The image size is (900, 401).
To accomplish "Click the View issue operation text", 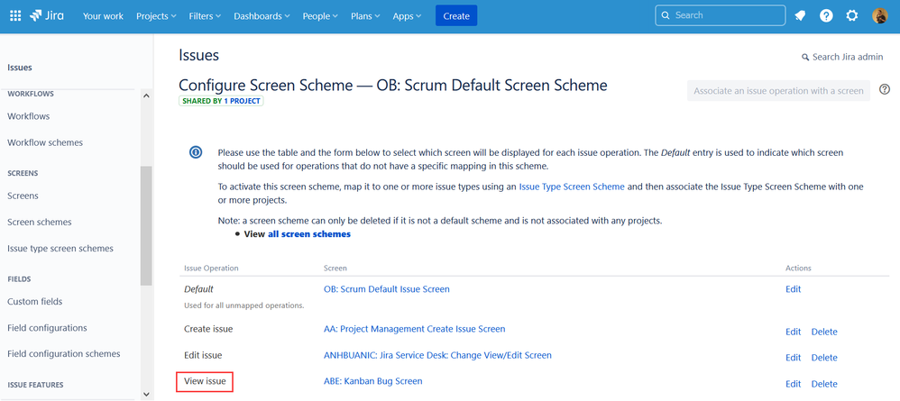I will pyautogui.click(x=205, y=381).
